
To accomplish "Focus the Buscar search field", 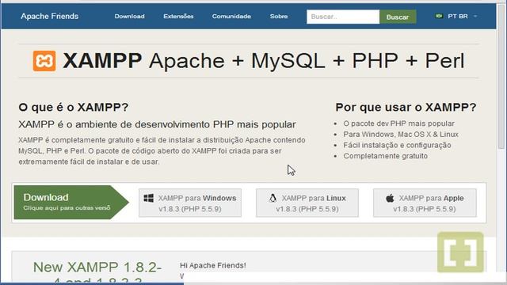I will 343,17.
